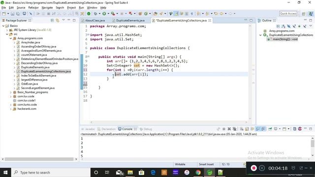Open the Run button dropdown arrow

[x=108, y=14]
